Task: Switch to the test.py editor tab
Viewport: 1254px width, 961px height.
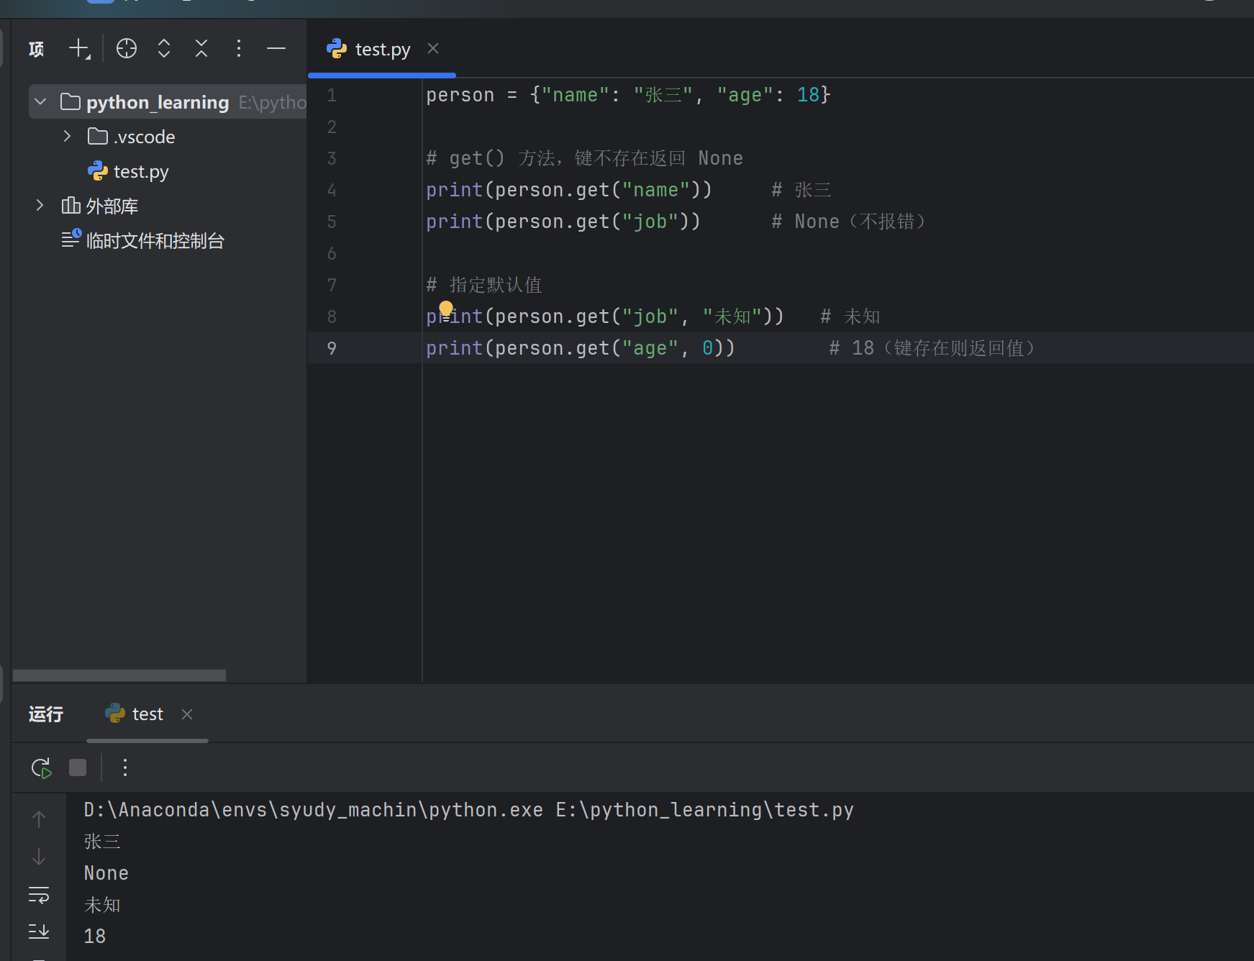Action: 381,49
